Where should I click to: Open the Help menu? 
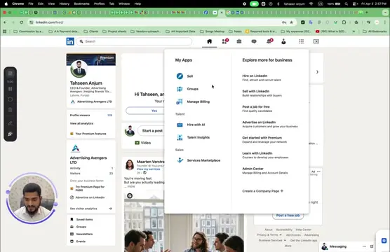(137, 3)
